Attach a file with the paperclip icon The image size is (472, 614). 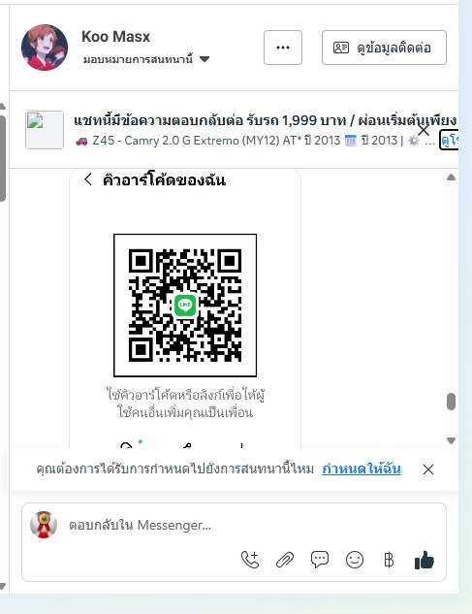[285, 560]
